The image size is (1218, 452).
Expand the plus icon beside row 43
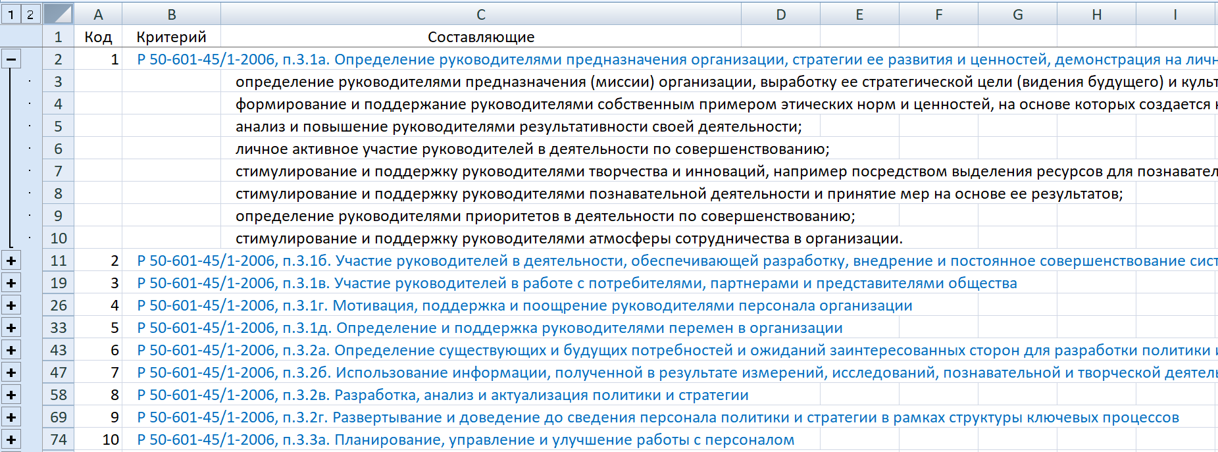[x=11, y=350]
